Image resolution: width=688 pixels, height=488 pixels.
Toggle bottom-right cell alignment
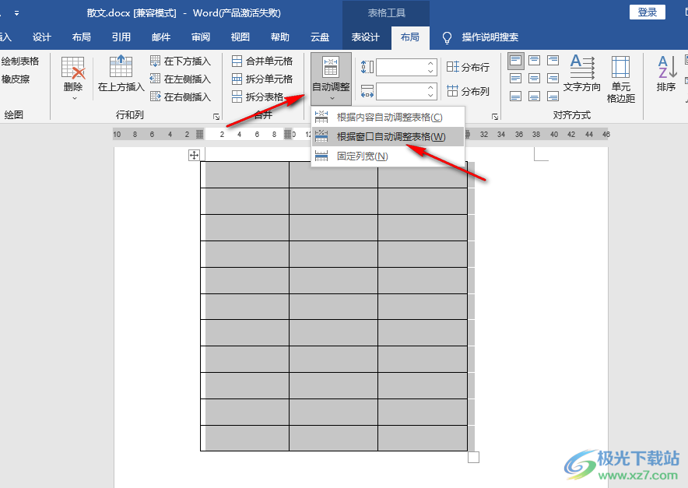point(553,96)
